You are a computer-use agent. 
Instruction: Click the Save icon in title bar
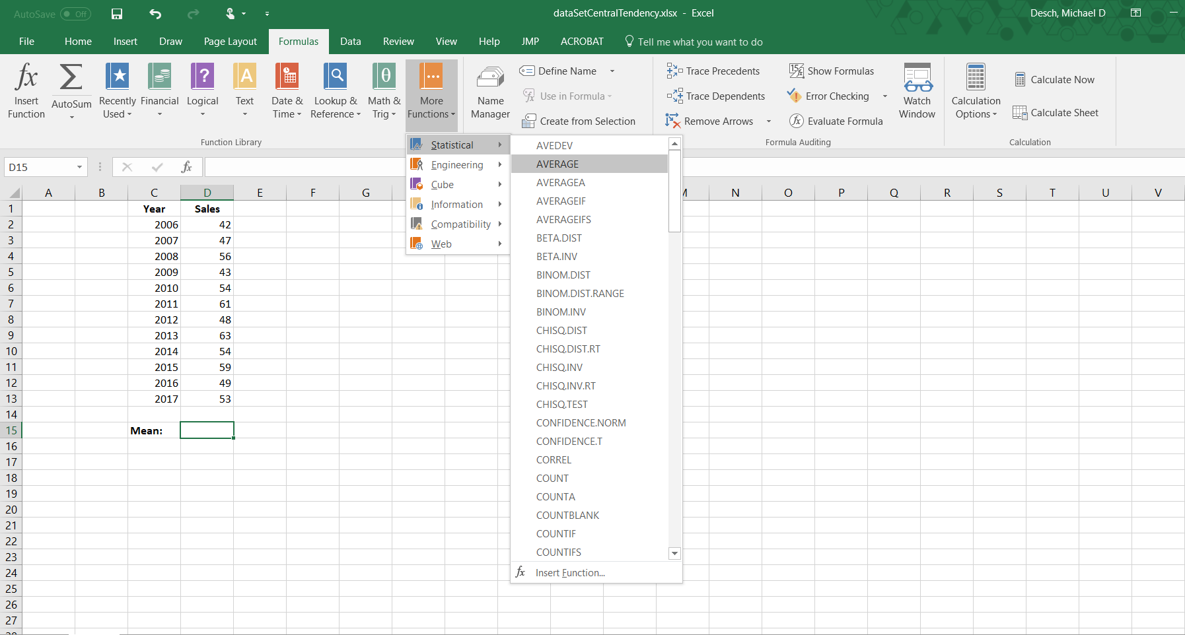[x=117, y=14]
